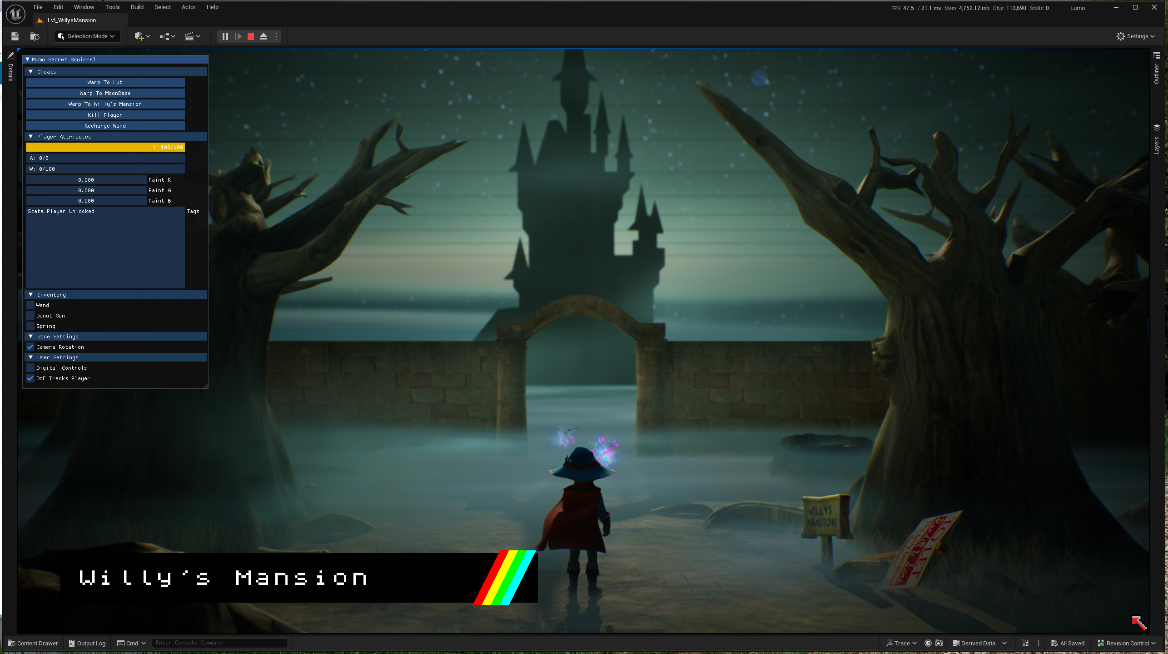Click the Kill Player cheat button
Image resolution: width=1168 pixels, height=654 pixels.
coord(105,115)
